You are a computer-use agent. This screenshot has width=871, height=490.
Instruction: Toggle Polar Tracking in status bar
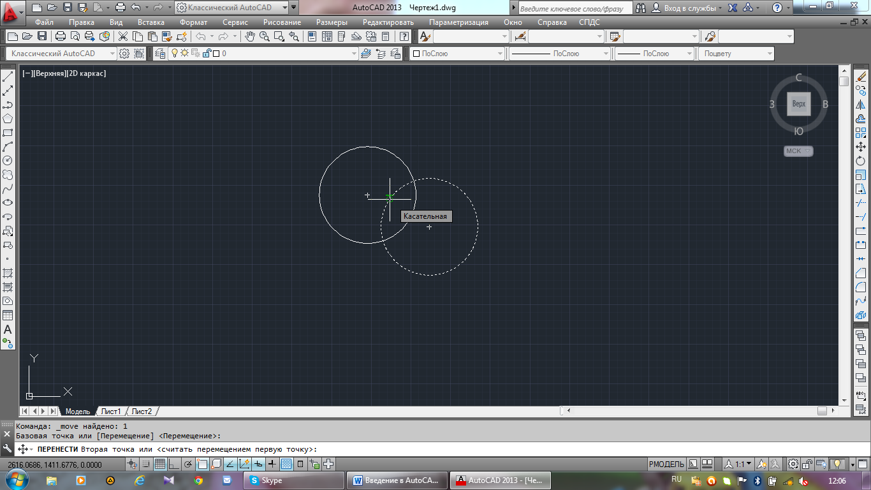(x=188, y=464)
